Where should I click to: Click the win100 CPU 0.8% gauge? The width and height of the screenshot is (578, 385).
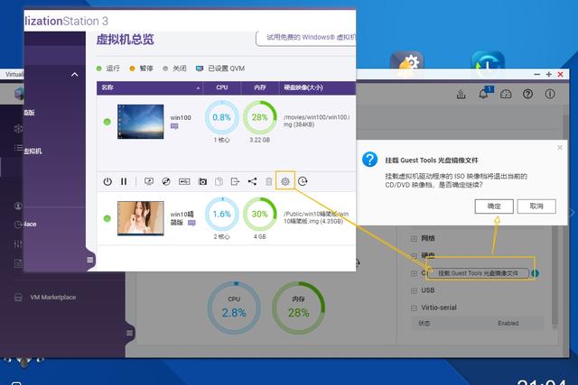click(x=222, y=117)
